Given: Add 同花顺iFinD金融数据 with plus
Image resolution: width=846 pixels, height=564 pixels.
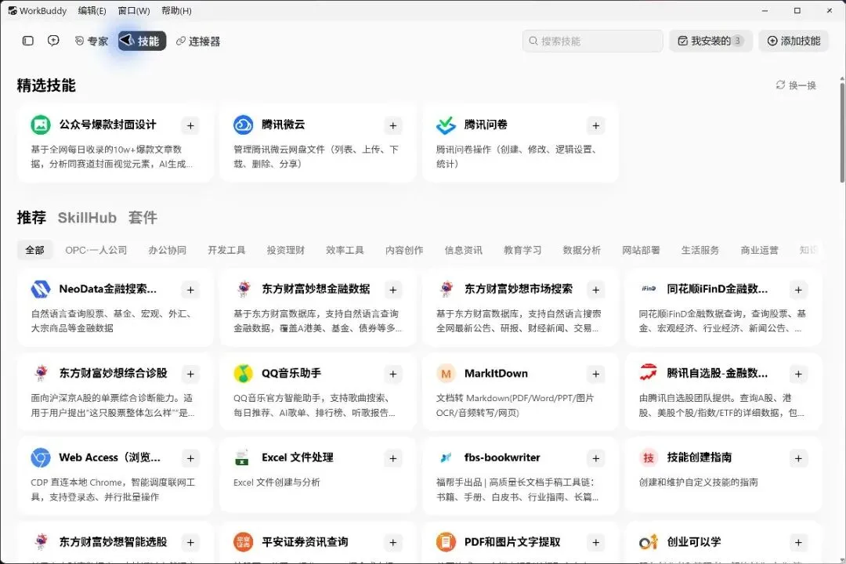Looking at the screenshot, I should tap(798, 290).
